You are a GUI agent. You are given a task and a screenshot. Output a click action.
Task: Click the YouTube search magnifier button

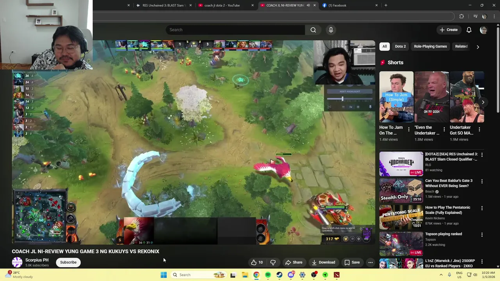(313, 30)
